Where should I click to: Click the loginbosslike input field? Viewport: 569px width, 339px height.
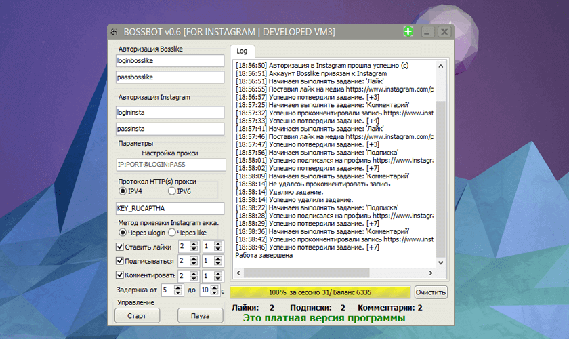click(170, 60)
